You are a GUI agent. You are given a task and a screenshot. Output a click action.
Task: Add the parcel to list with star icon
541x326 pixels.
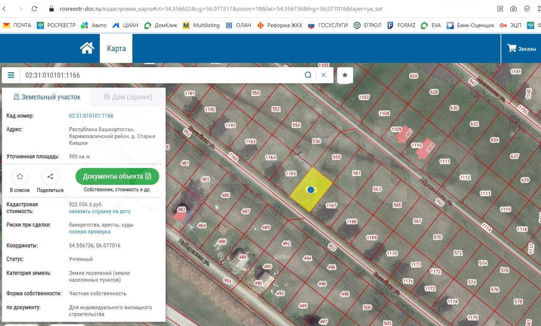[20, 177]
